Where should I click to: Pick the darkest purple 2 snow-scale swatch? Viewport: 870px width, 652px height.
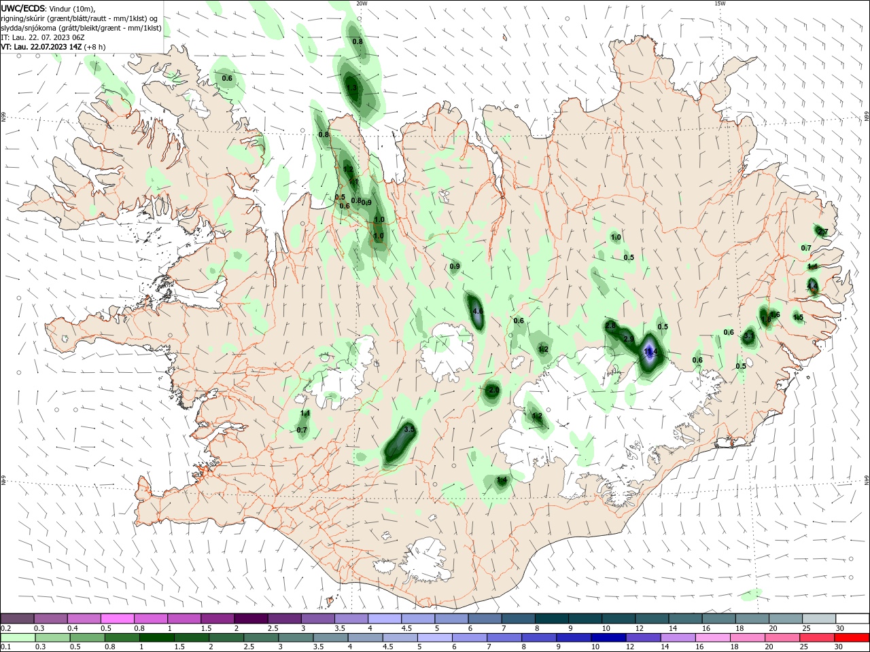pos(250,619)
